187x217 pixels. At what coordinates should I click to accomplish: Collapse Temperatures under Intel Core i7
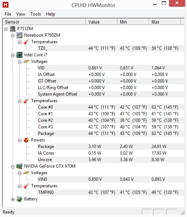click(20, 101)
